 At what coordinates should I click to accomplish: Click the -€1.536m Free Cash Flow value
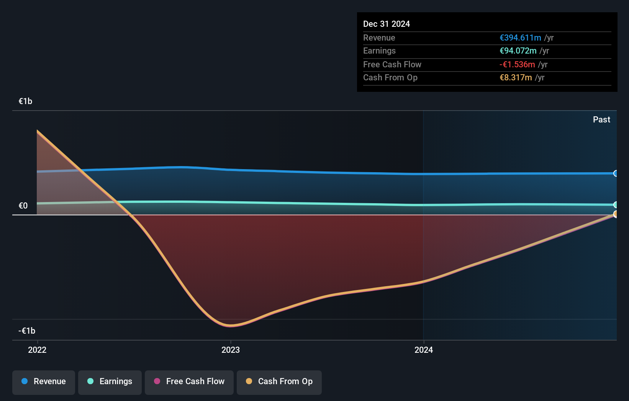[517, 65]
